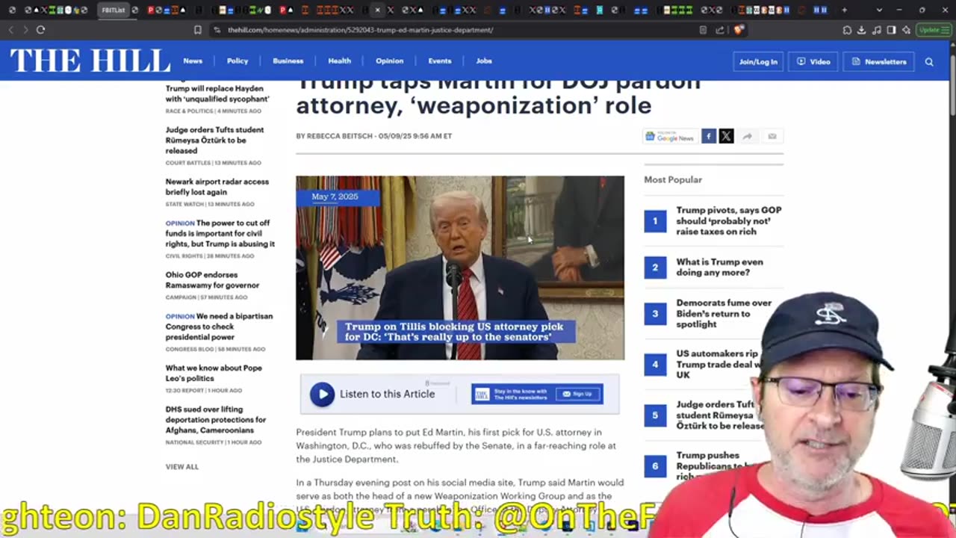The image size is (956, 538).
Task: Open reader mode icon in address bar
Action: coord(703,30)
